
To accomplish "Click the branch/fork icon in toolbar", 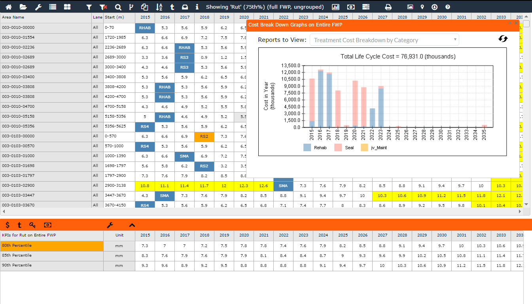I will [131, 7].
